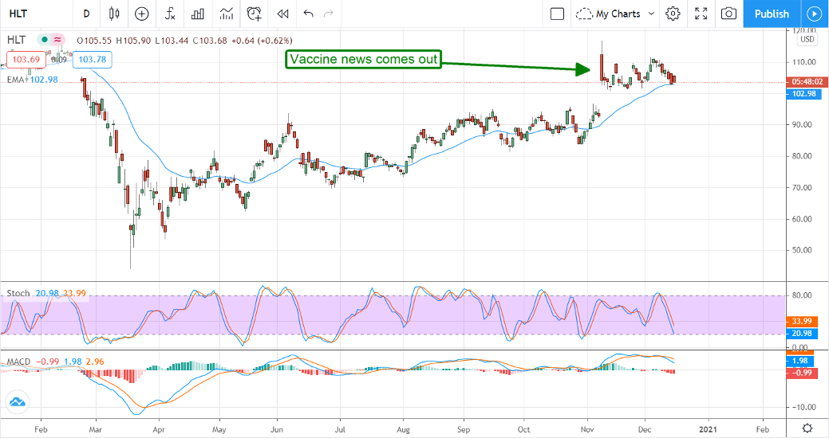Viewport: 829px width, 438px height.
Task: Take a chart snapshot with camera icon
Action: pyautogui.click(x=728, y=14)
